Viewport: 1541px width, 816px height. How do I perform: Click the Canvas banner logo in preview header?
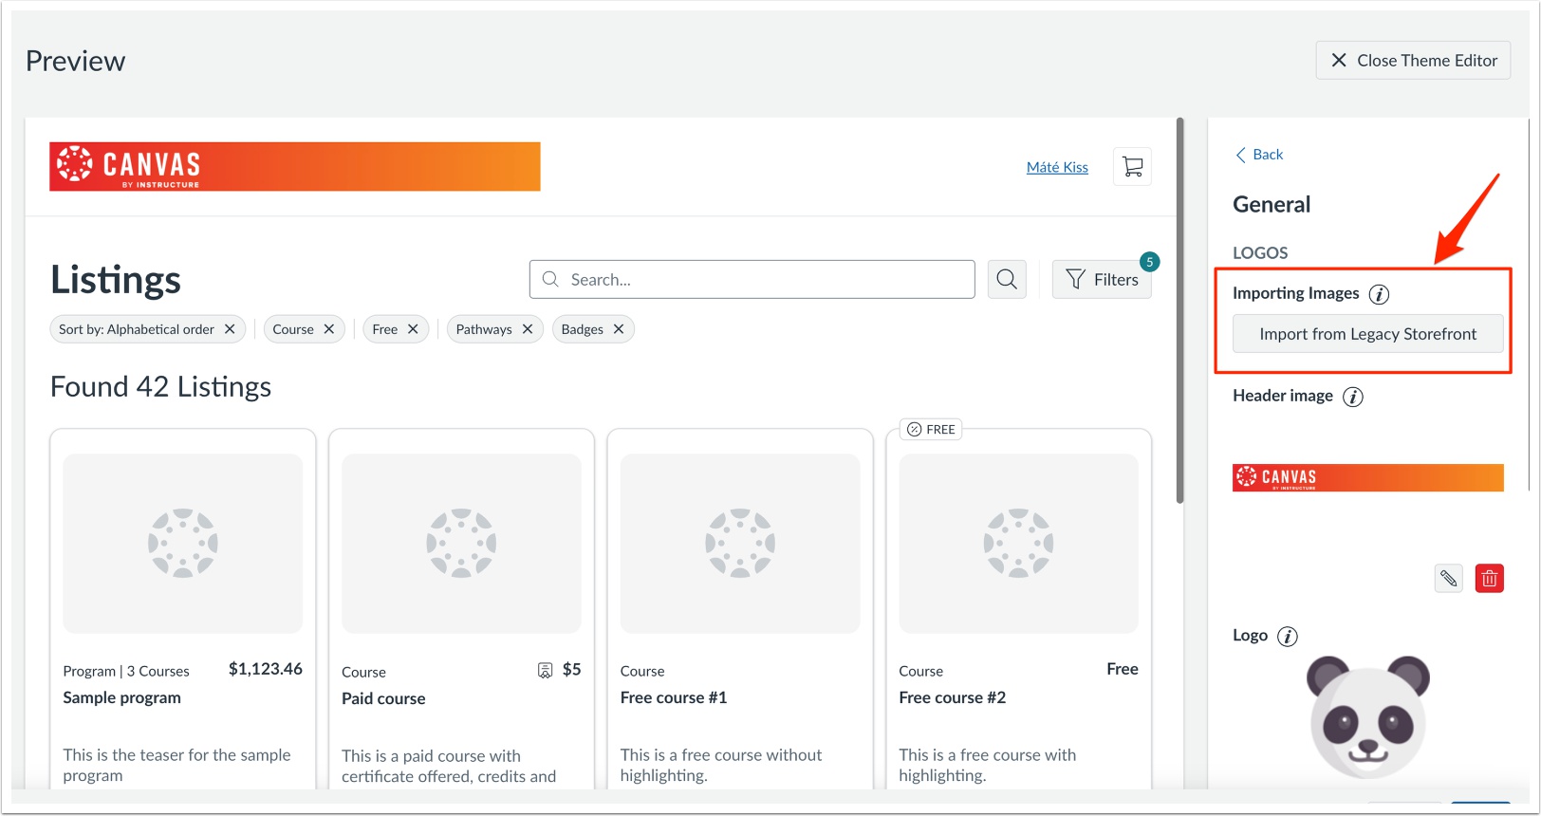coord(295,167)
